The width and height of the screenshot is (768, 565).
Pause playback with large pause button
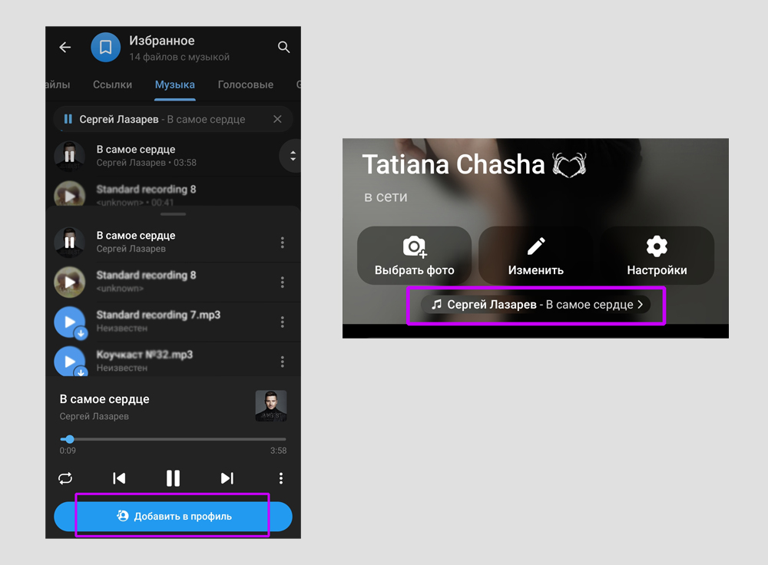pos(173,478)
